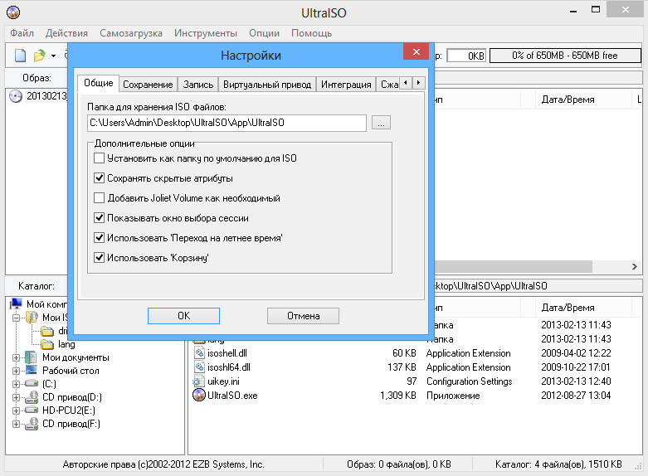
Task: Click the New file icon in toolbar
Action: [20, 56]
